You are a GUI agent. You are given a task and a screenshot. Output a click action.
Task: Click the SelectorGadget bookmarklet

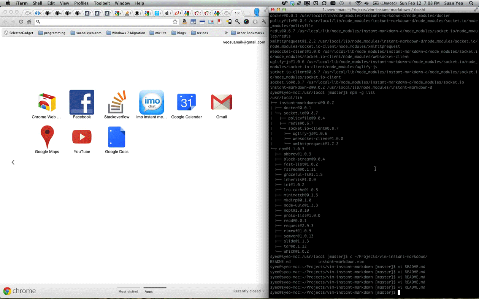click(x=19, y=33)
